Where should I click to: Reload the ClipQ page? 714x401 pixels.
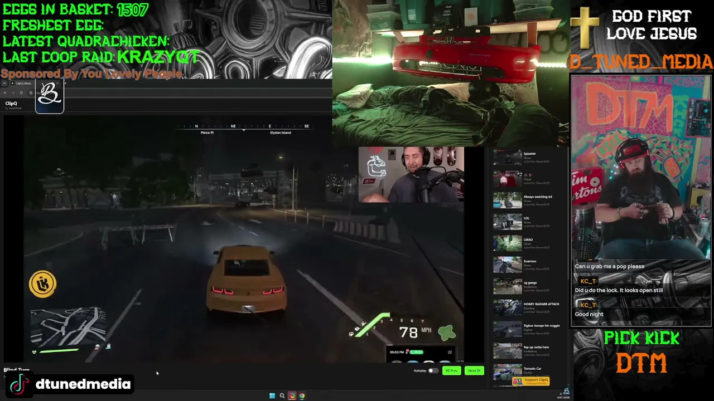pyautogui.click(x=21, y=92)
